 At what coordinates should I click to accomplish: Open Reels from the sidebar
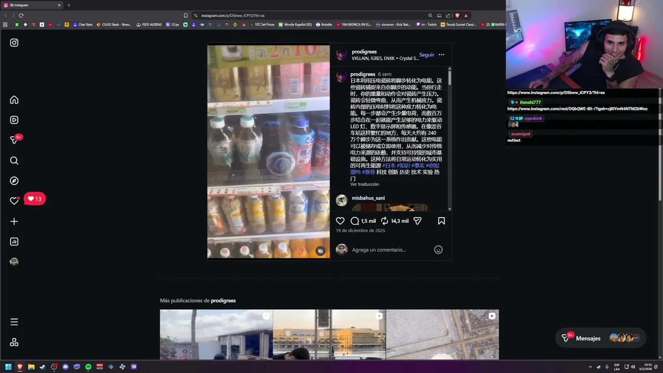coord(14,120)
